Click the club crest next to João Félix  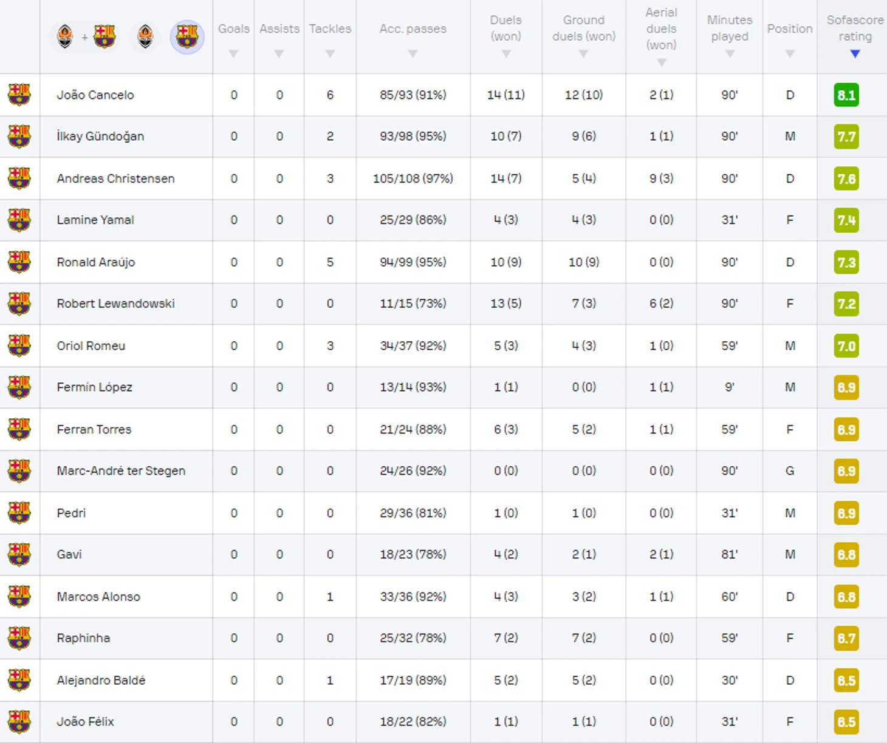pyautogui.click(x=19, y=722)
